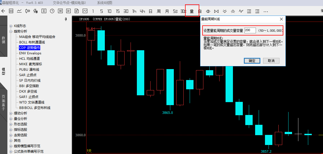This screenshot has width=323, height=154.
Task: Select the 30s seconds period
Action: coord(183,11)
